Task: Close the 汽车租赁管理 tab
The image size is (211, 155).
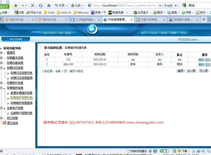Action: 132,19
